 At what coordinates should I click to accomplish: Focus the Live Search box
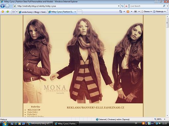point(146,6)
